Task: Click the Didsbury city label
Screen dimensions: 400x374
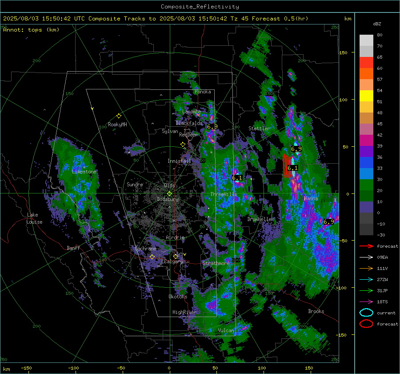Action: pos(168,199)
